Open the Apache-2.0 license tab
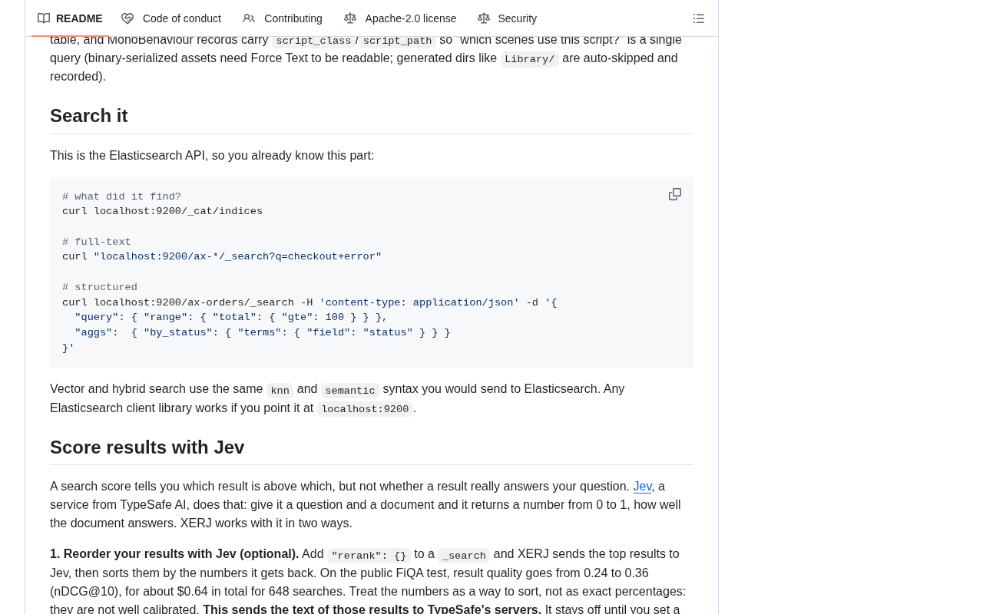Image resolution: width=983 pixels, height=614 pixels. tap(400, 18)
